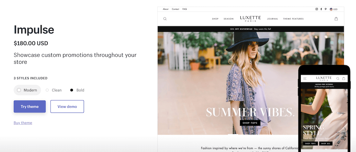
Task: Open the shopping bag cart icon
Action: click(336, 19)
